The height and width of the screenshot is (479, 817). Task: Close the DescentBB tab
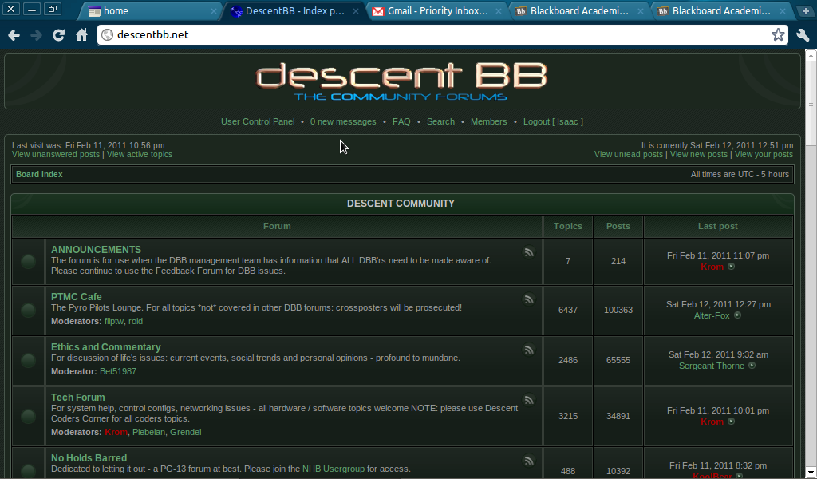(356, 11)
